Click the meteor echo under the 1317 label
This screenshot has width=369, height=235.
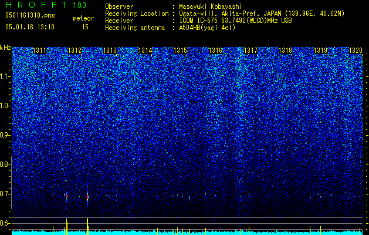click(249, 196)
